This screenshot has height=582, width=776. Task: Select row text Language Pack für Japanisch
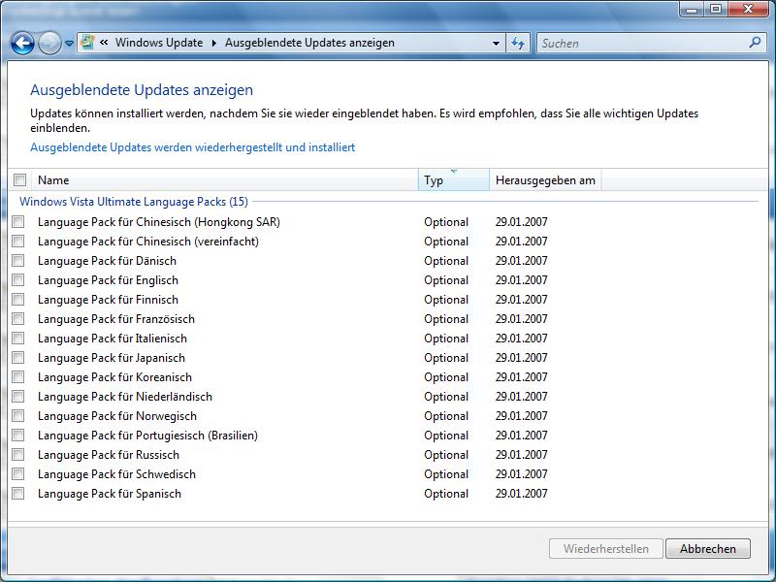pos(112,358)
